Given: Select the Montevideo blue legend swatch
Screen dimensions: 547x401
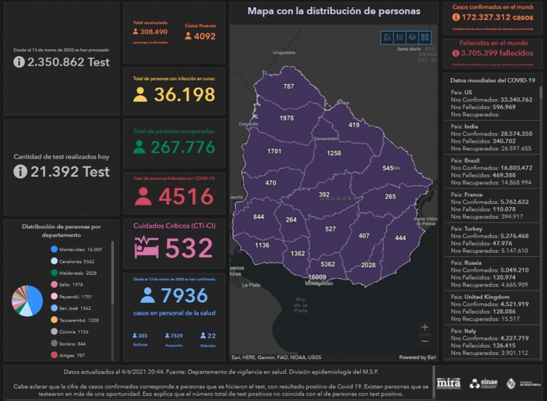Looking at the screenshot, I should tap(54, 249).
